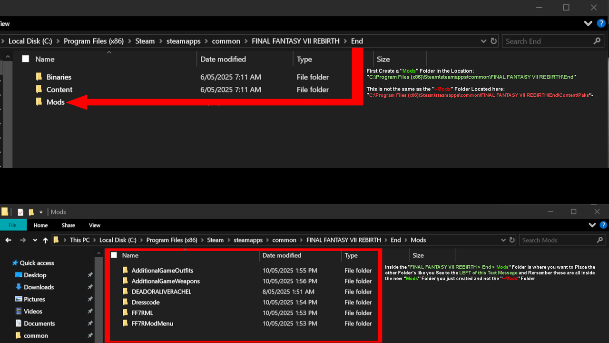Navigate to steamapps in End address bar
Viewport: 609px width, 343px height.
click(x=184, y=41)
